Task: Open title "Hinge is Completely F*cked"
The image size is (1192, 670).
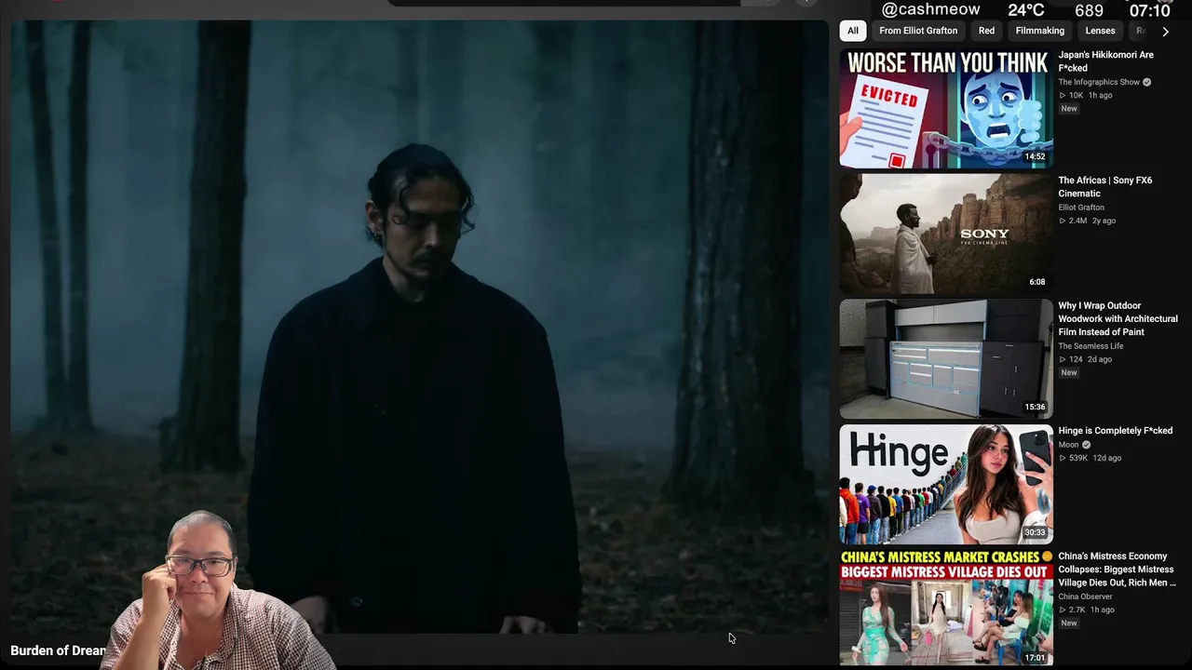Action: click(1115, 431)
